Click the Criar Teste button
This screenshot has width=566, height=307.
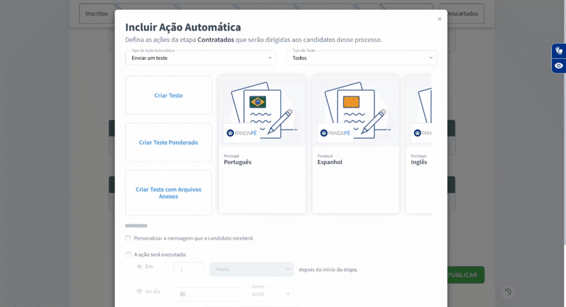168,96
